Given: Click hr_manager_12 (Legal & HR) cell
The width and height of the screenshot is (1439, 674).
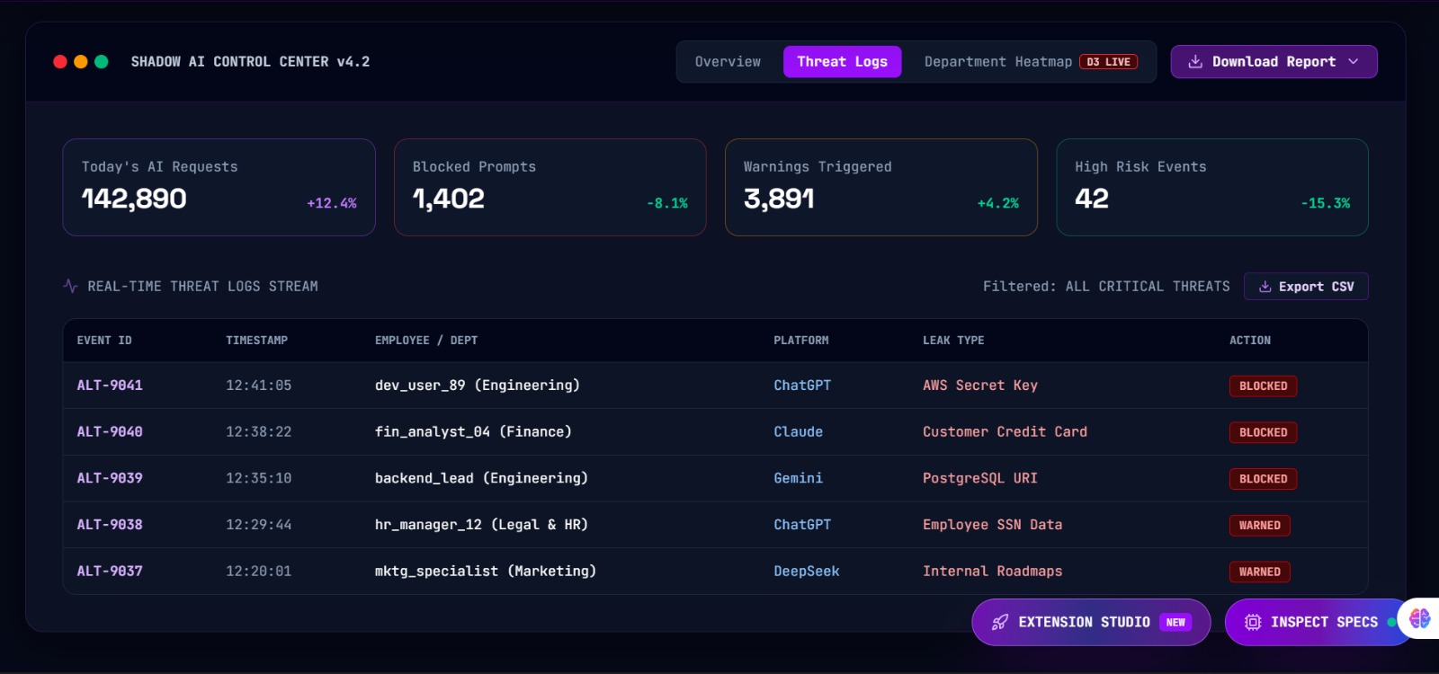Looking at the screenshot, I should point(481,525).
